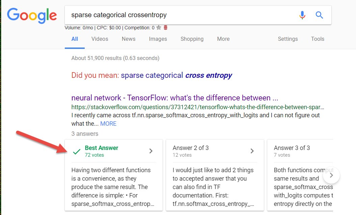Screen dimensions: 356x215
Task: Click the blue MORE snippet link
Action: click(108, 124)
